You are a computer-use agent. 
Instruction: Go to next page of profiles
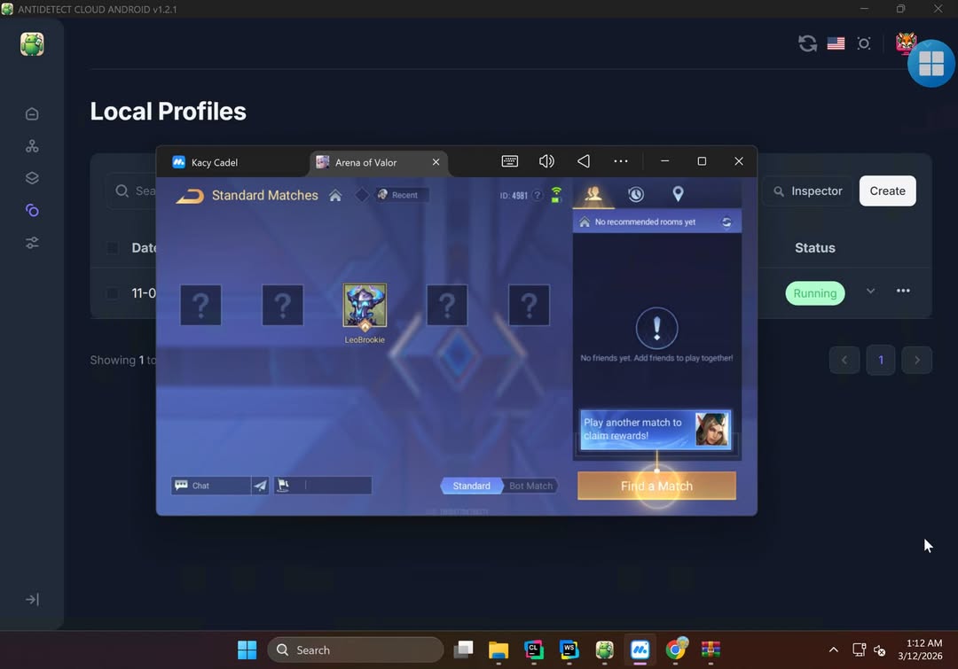point(916,360)
